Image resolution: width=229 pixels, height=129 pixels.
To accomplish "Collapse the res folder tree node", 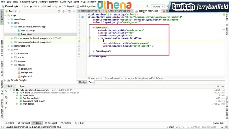I will point(8,50).
